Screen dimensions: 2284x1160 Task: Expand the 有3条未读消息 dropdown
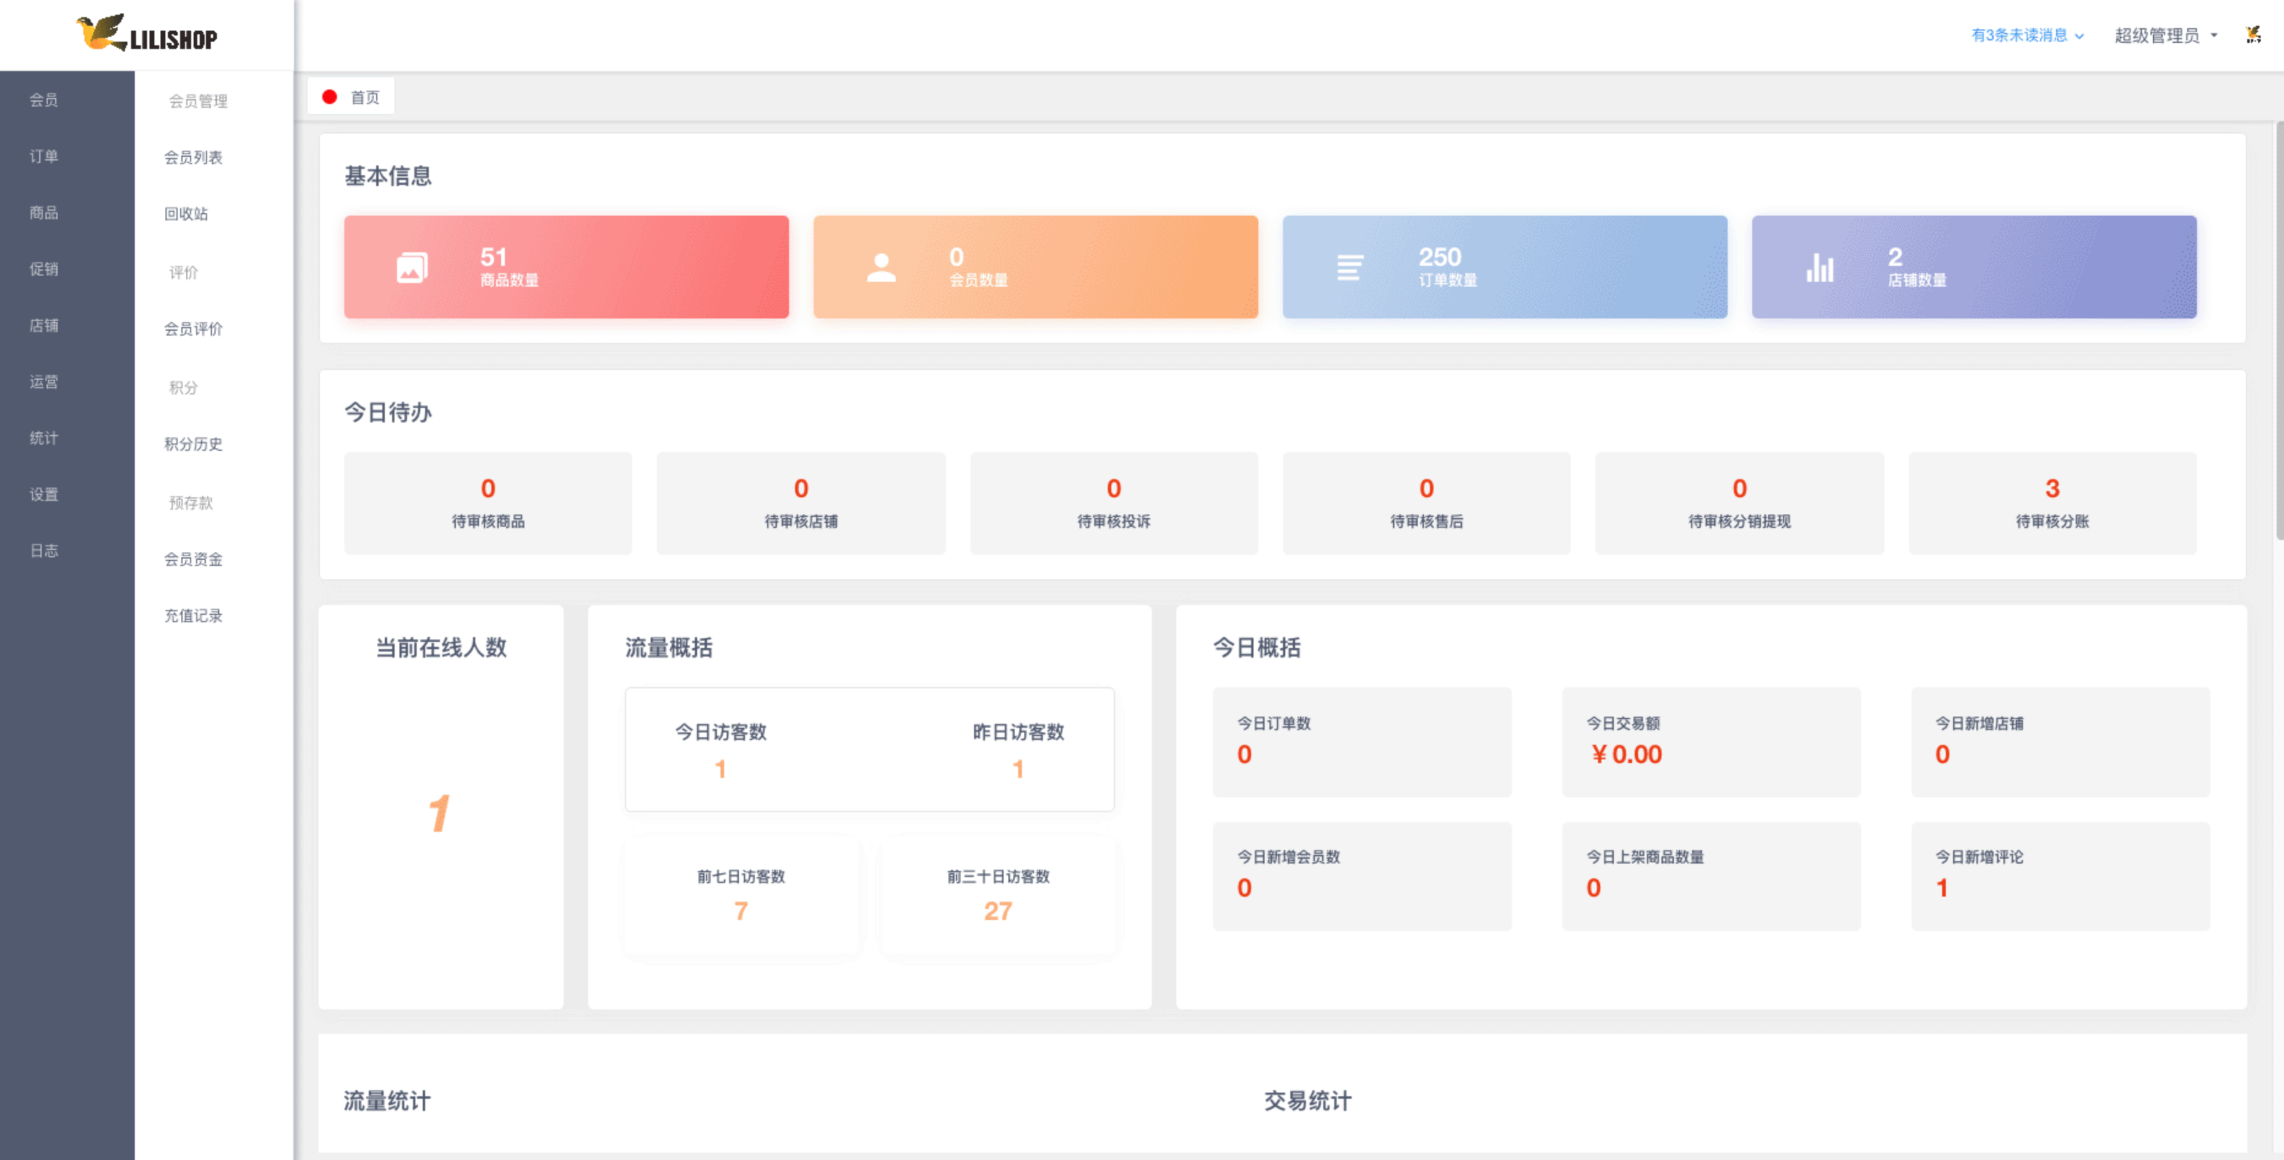click(x=2027, y=36)
